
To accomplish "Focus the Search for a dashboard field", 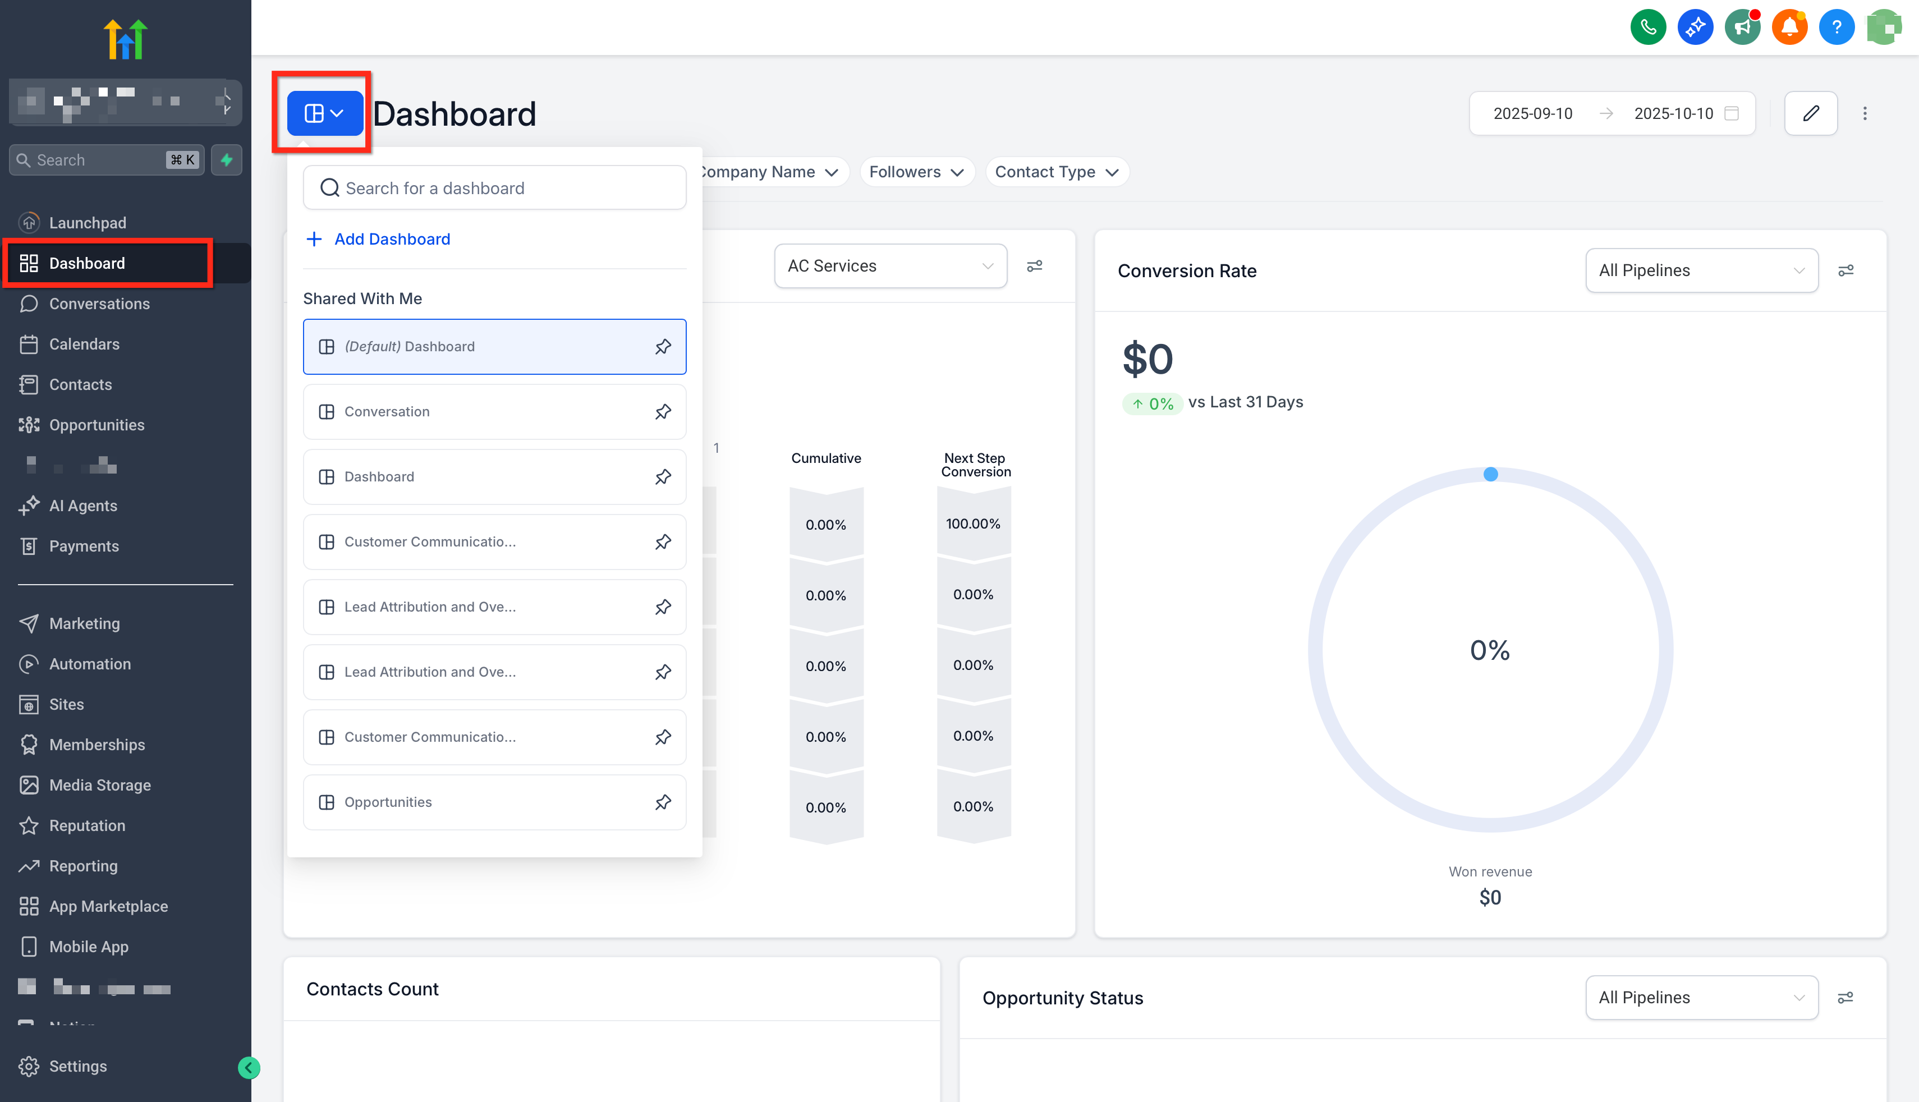I will (x=494, y=188).
